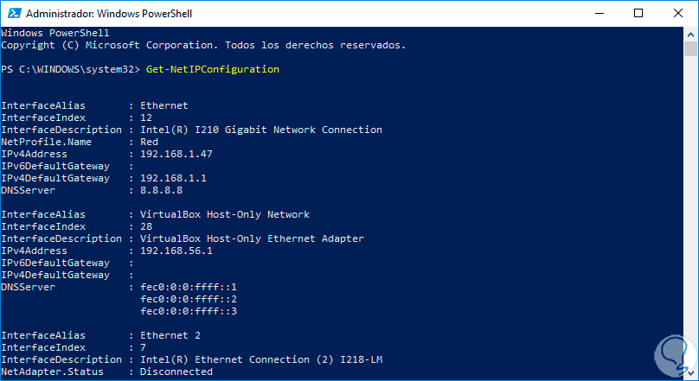Screen dimensions: 699x381
Task: Maximize the PowerShell window
Action: tap(637, 14)
